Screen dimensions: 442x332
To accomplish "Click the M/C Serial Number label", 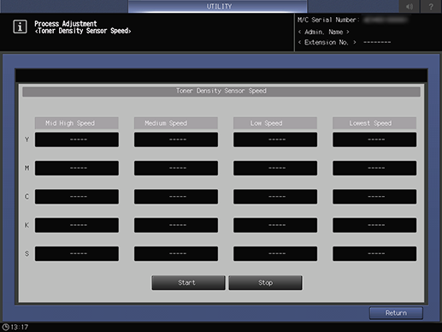I will 328,20.
